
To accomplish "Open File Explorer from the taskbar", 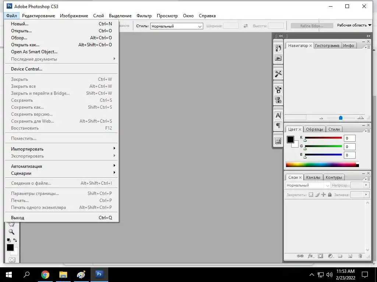I will point(63,275).
